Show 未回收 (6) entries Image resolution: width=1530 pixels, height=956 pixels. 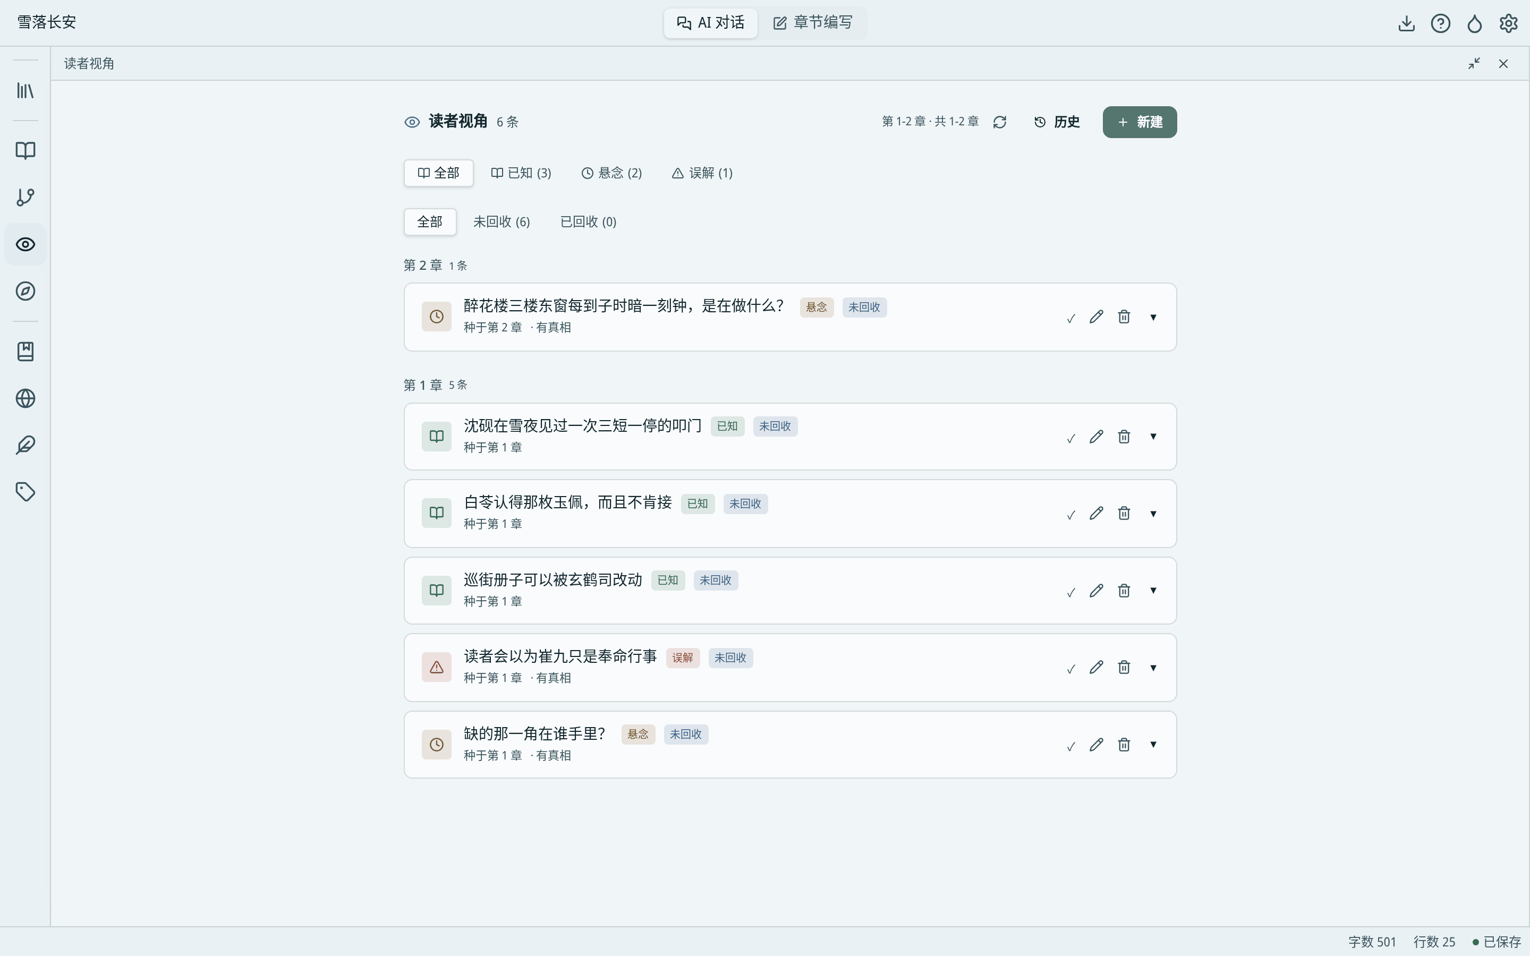501,222
